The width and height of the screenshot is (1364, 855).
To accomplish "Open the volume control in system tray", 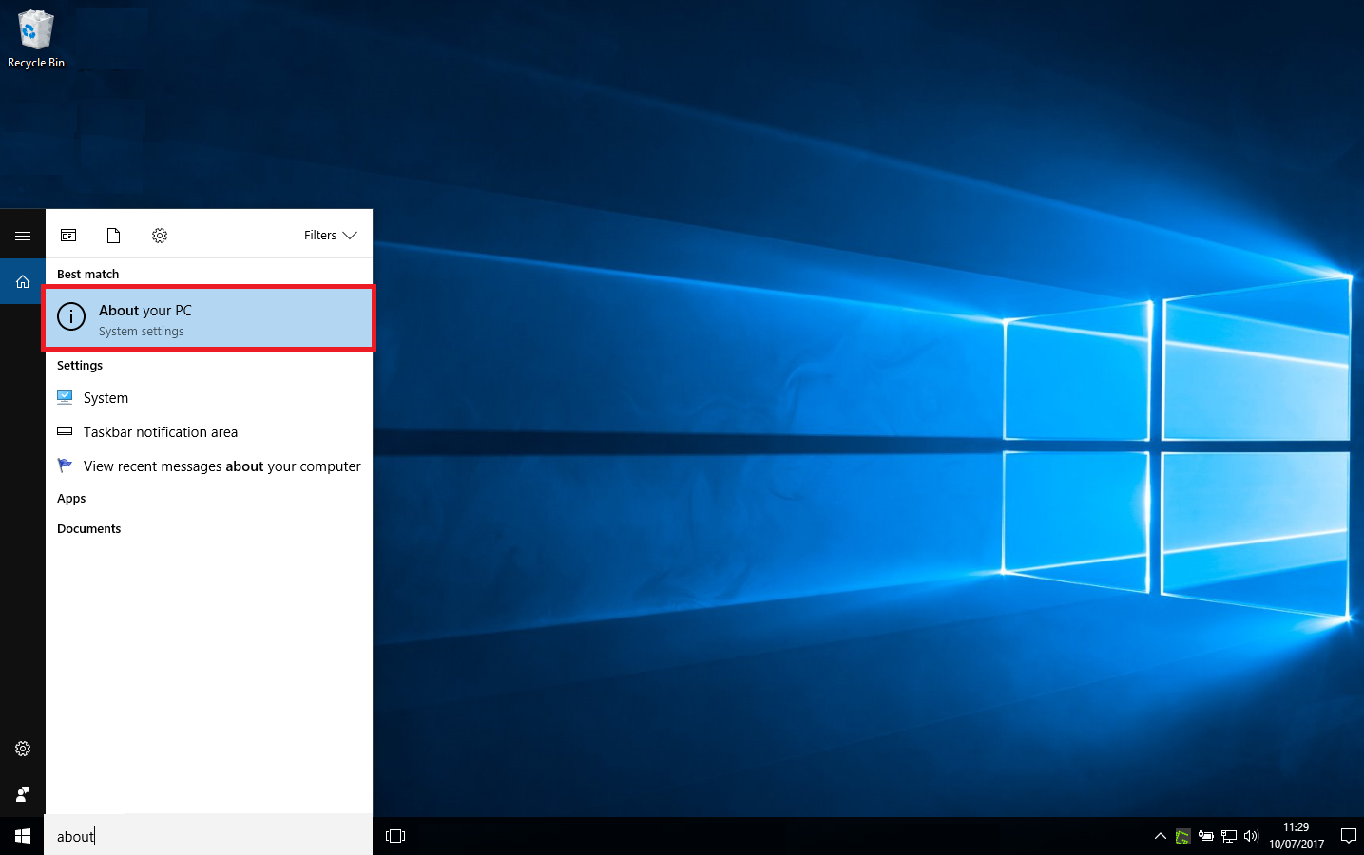I will [1251, 836].
